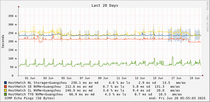Click the 'HostHatch TYO NVMe<Guangzhou' legend label

tap(36, 95)
